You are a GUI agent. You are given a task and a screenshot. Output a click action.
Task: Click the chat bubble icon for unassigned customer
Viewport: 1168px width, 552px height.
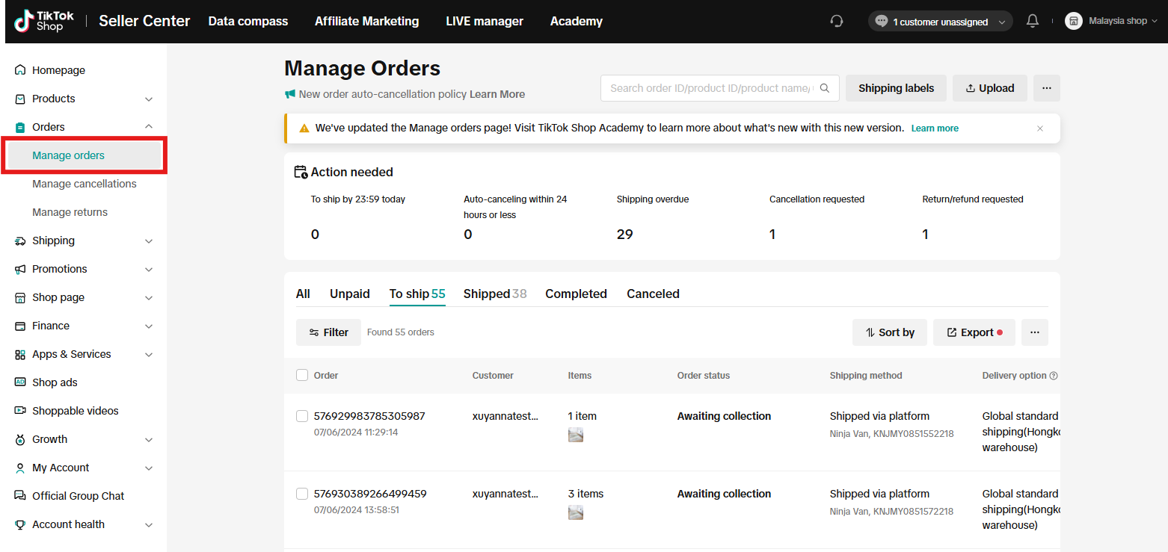coord(882,22)
